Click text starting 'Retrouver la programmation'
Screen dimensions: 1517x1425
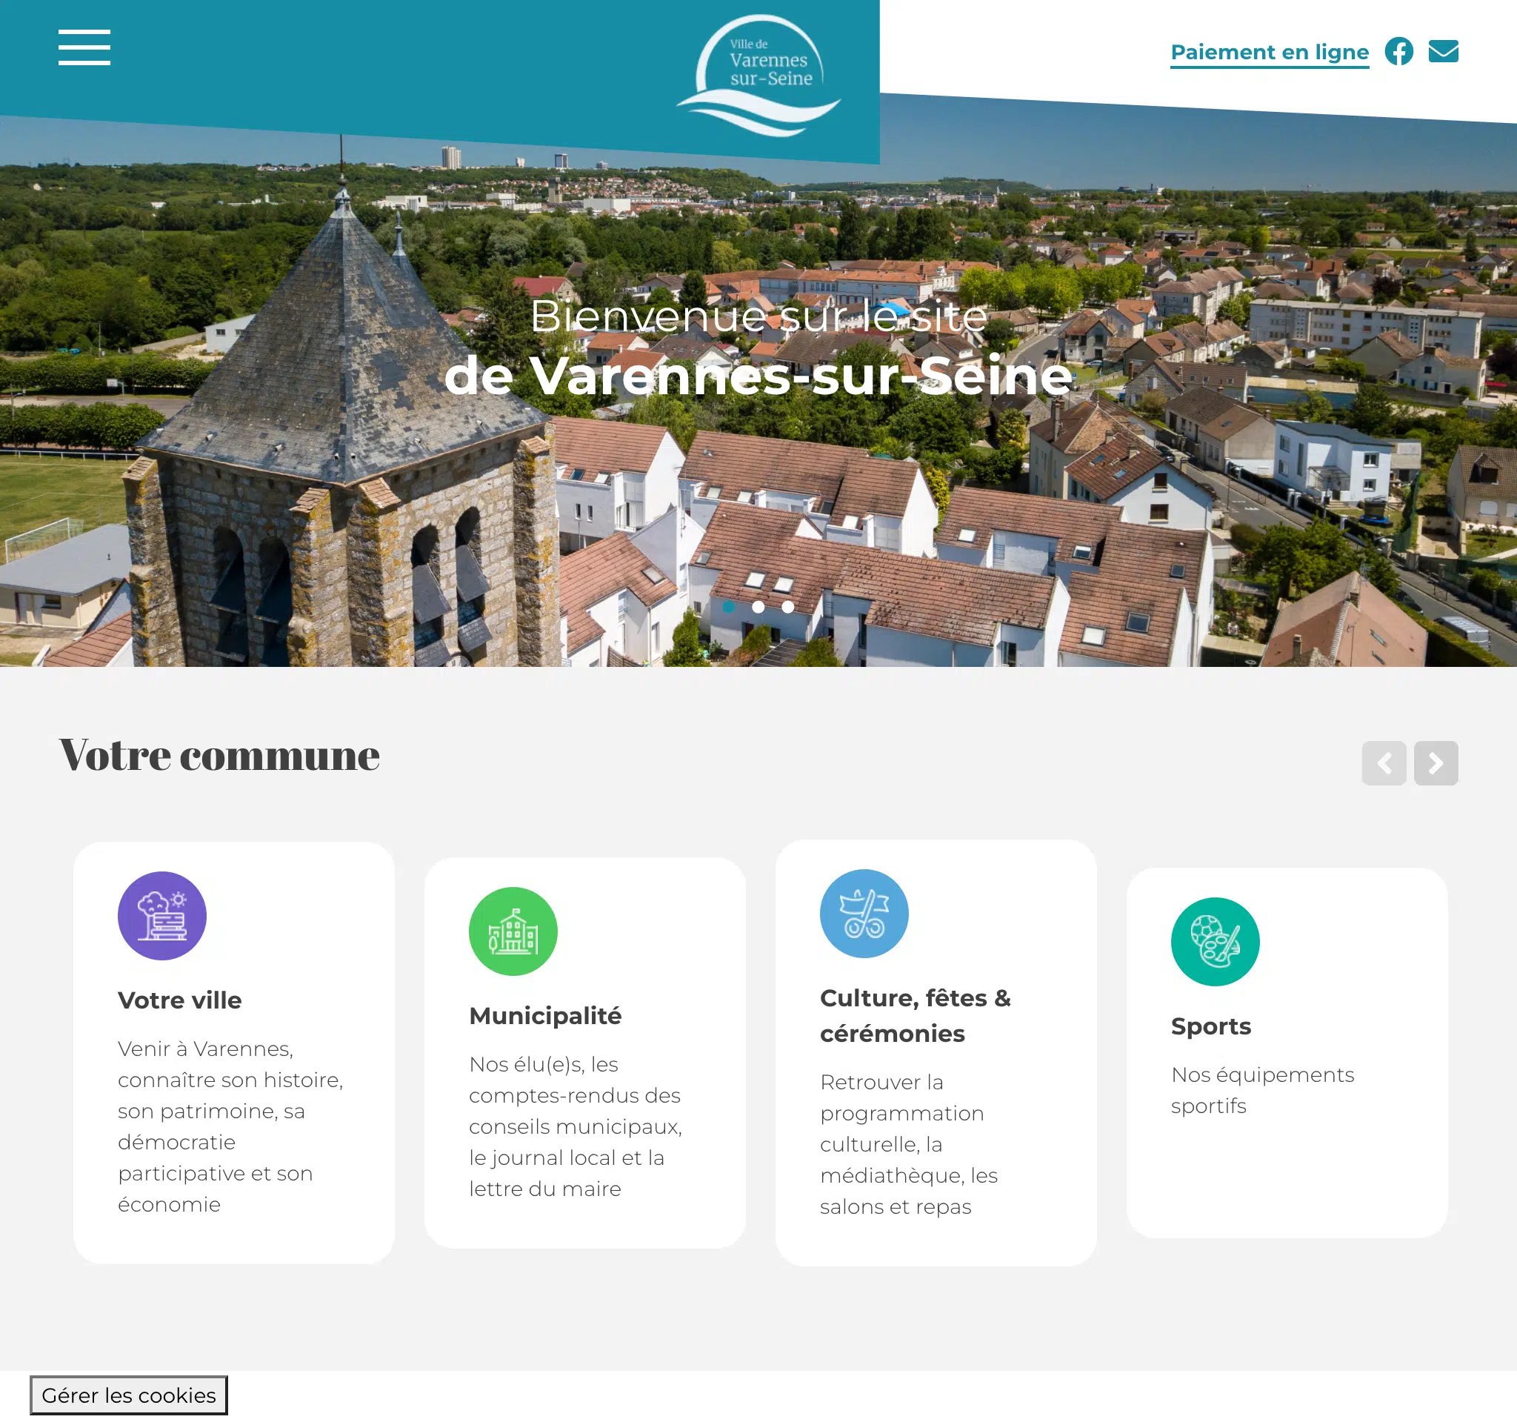coord(909,1144)
